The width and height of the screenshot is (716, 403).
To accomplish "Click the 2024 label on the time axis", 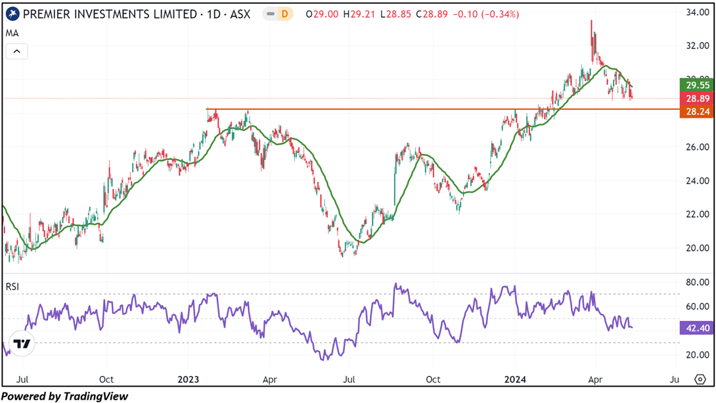I will (515, 380).
